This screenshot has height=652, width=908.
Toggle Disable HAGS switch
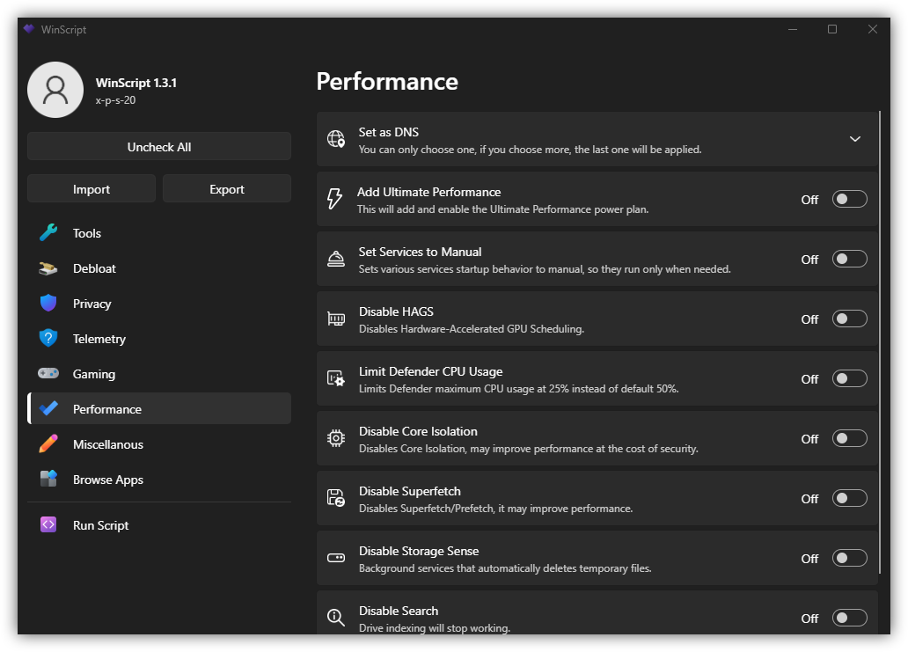click(x=850, y=319)
